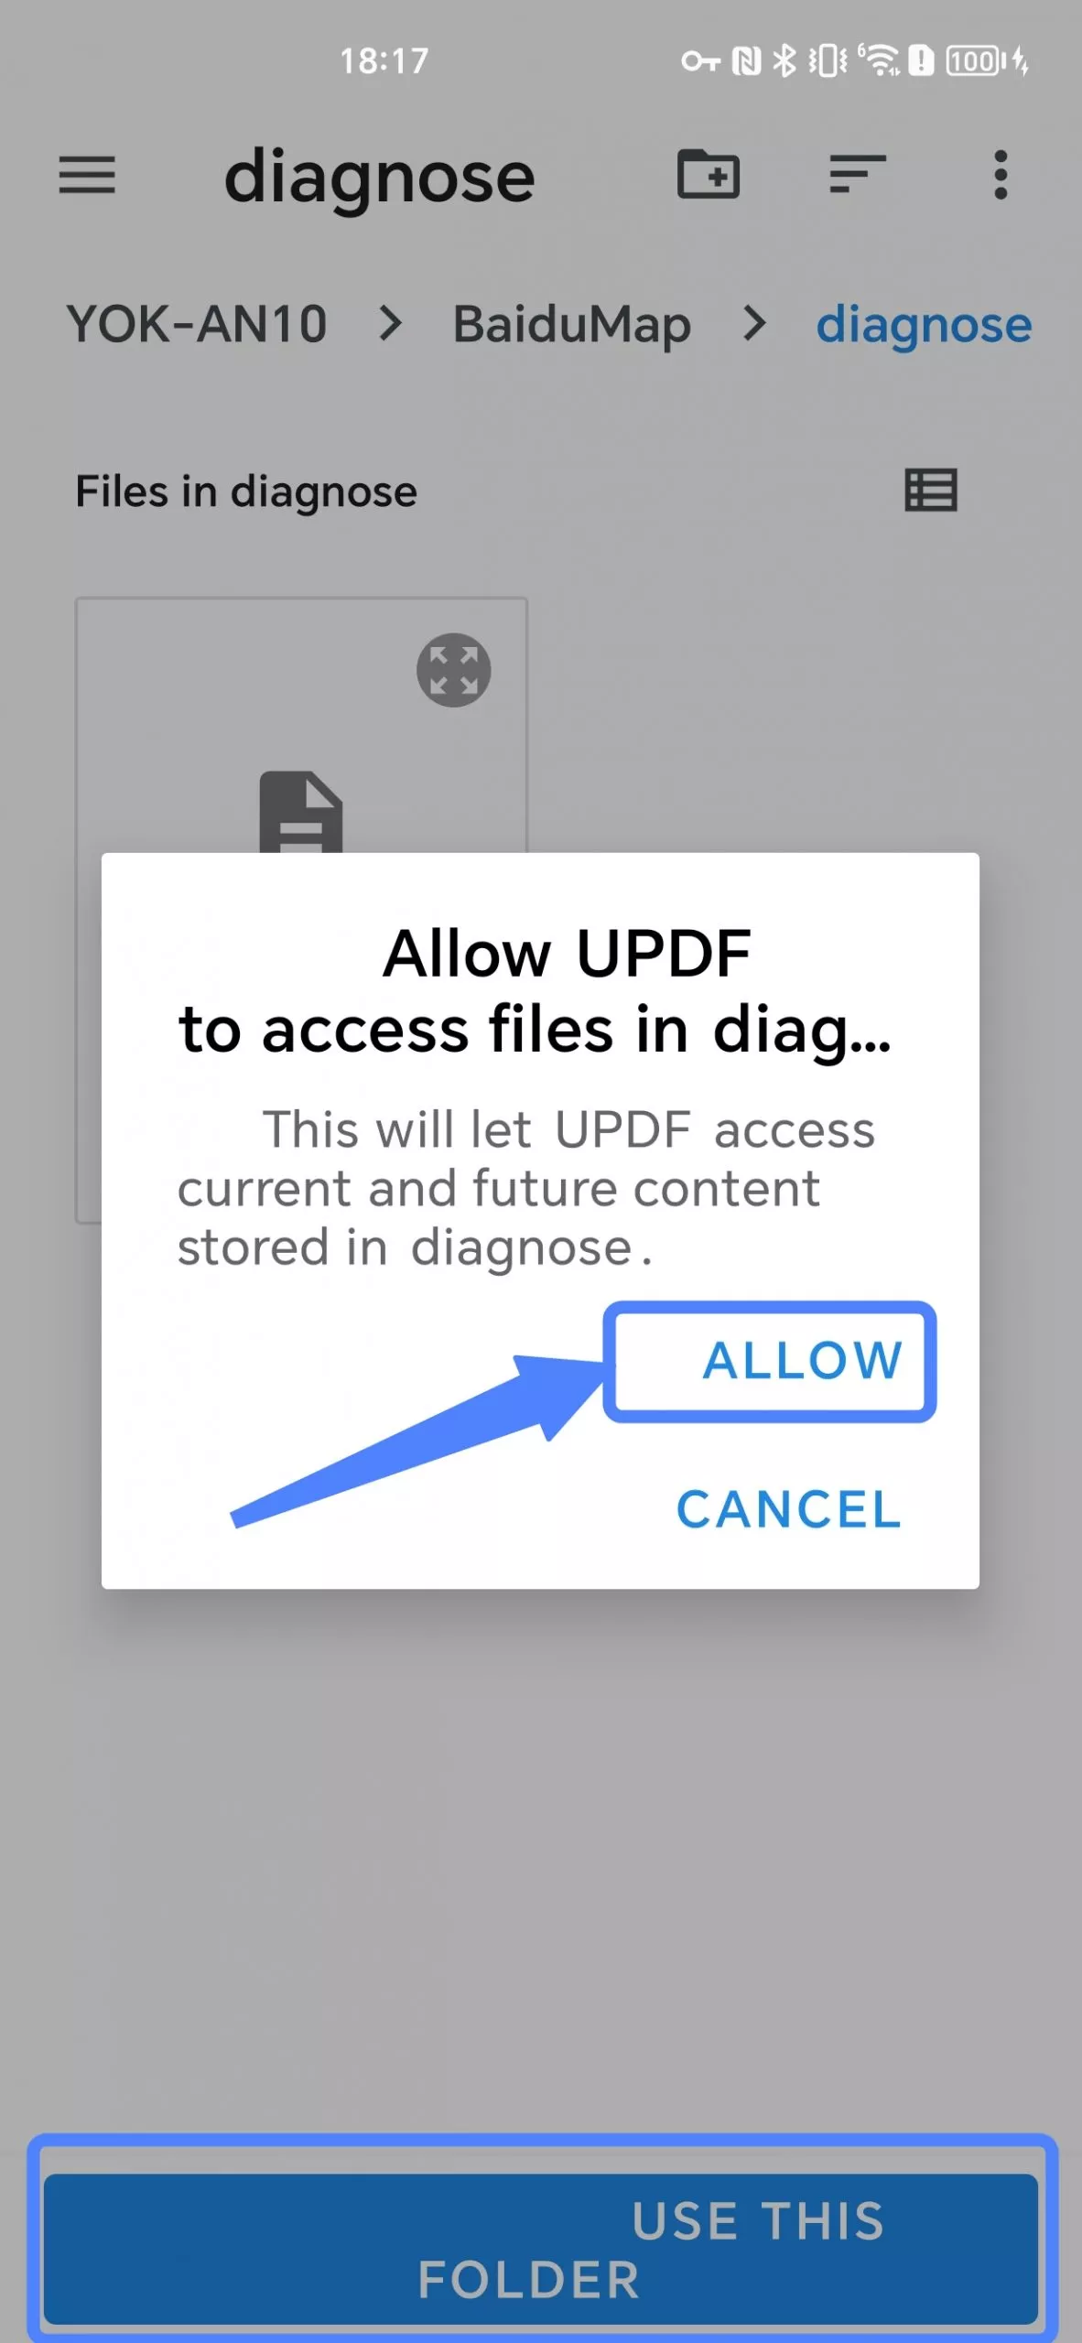This screenshot has height=2343, width=1082.
Task: Click chevron before diagnose breadcrumb
Action: (754, 323)
